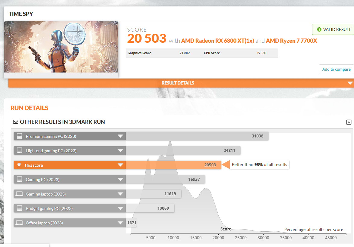This screenshot has height=247, width=354.
Task: Expand the Gaming laptop (2023) dropdown arrow
Action: [120, 194]
